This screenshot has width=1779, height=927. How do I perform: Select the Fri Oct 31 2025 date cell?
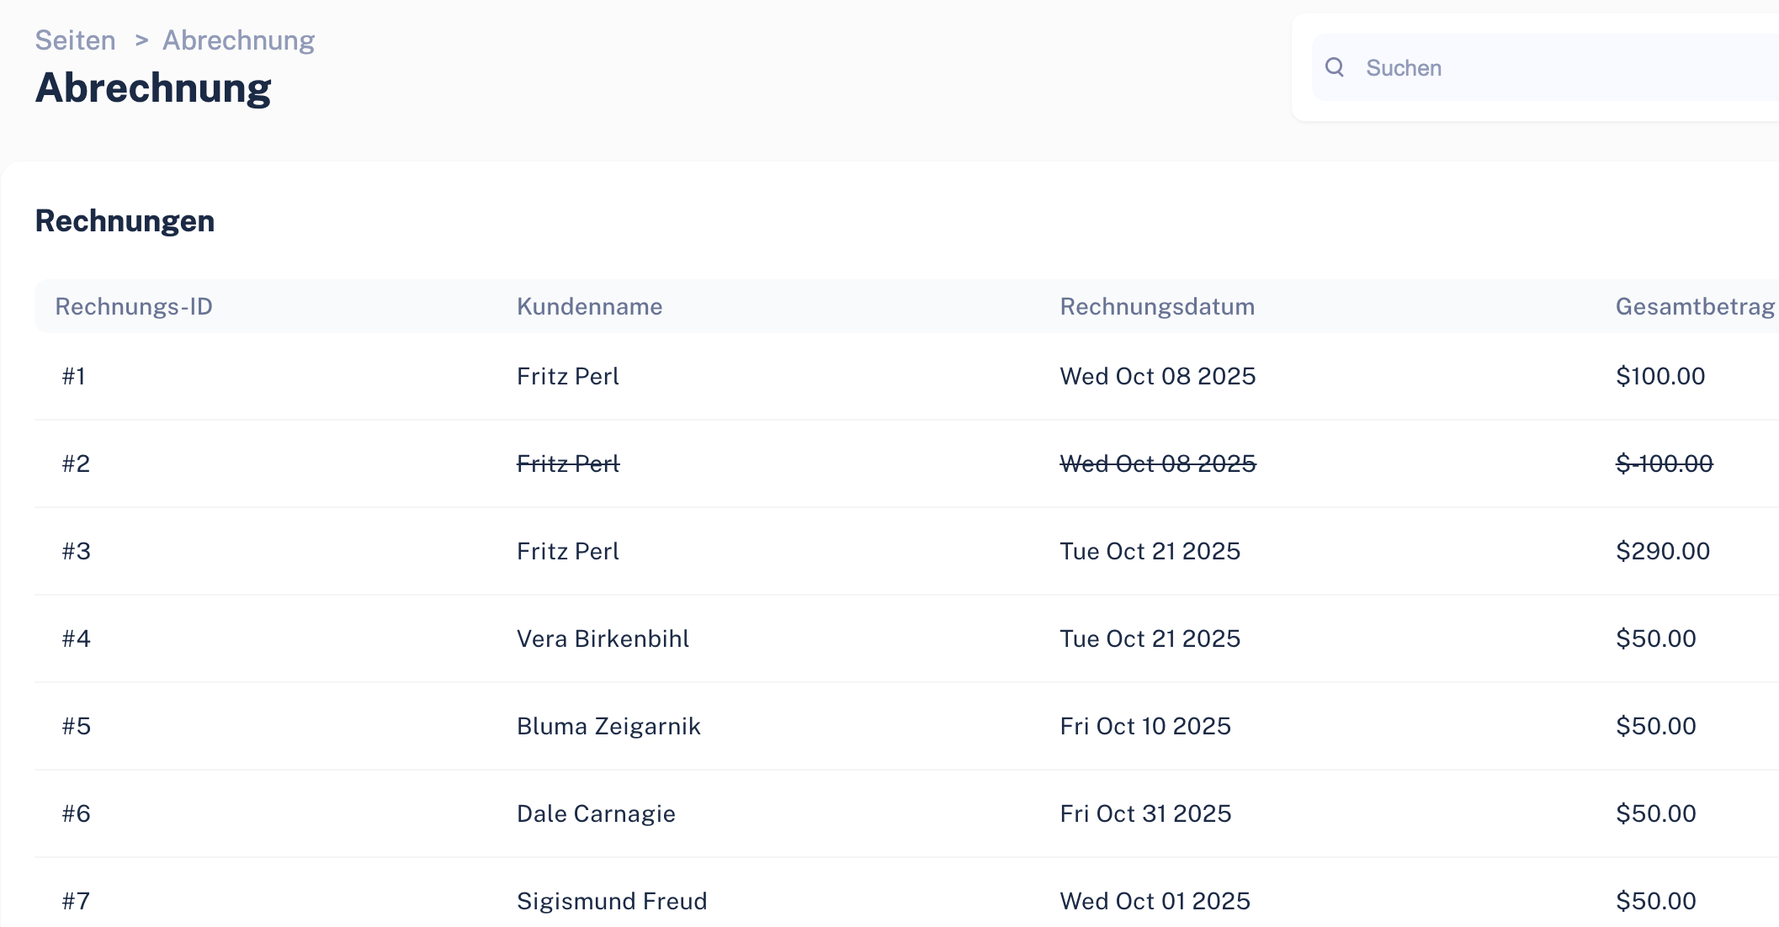(x=1145, y=813)
